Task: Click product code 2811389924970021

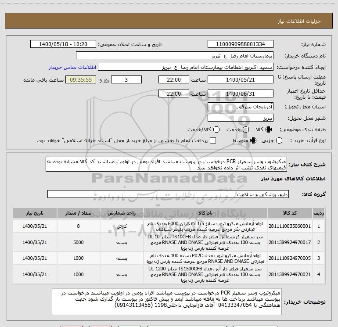Action: coord(290,274)
